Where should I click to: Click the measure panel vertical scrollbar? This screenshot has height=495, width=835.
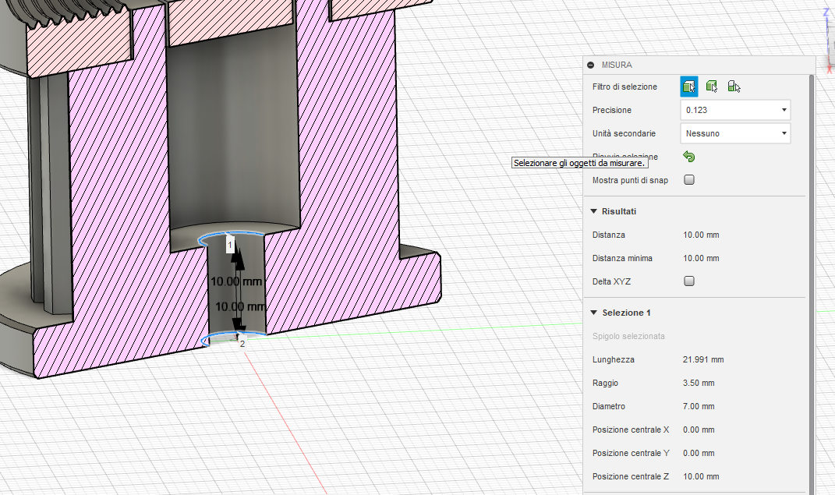click(x=812, y=285)
